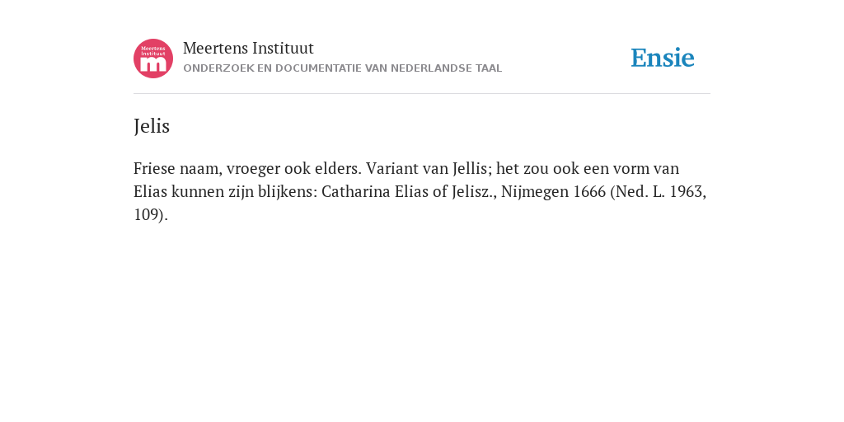The height and width of the screenshot is (422, 844).
Task: Click the horizontal divider line below the header
Action: (x=422, y=94)
